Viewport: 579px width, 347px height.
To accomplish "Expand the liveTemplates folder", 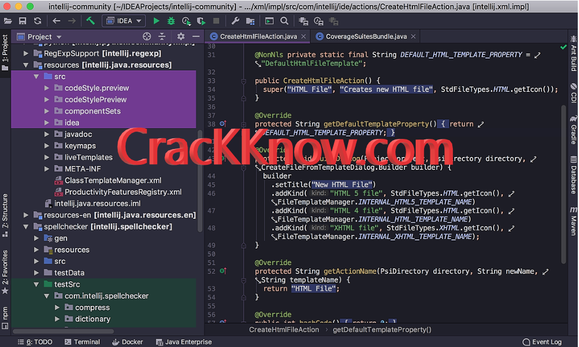I will pos(47,157).
